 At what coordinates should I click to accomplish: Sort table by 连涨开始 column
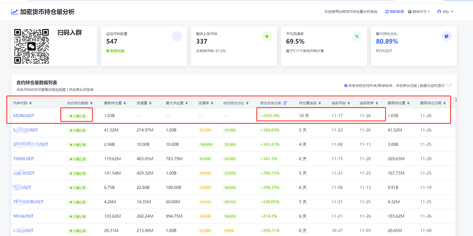(x=341, y=103)
